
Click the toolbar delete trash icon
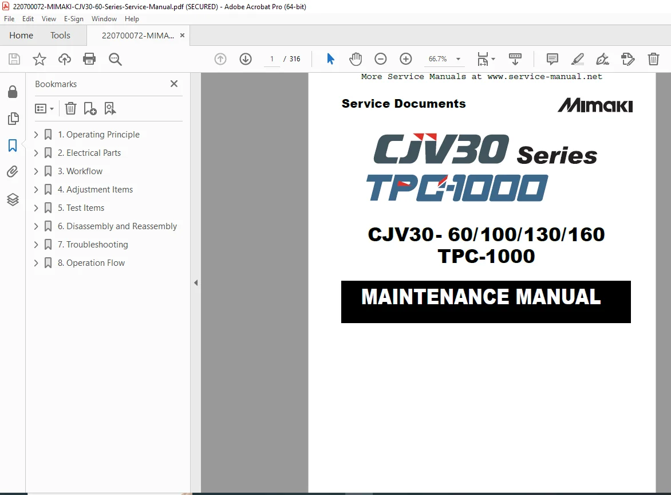(x=653, y=59)
